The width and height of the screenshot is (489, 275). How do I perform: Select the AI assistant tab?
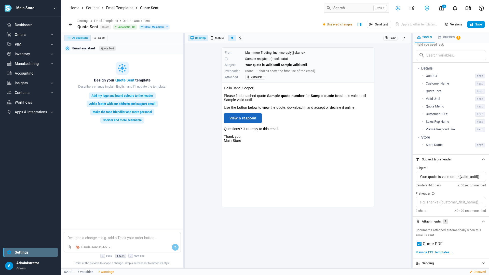[x=77, y=38]
